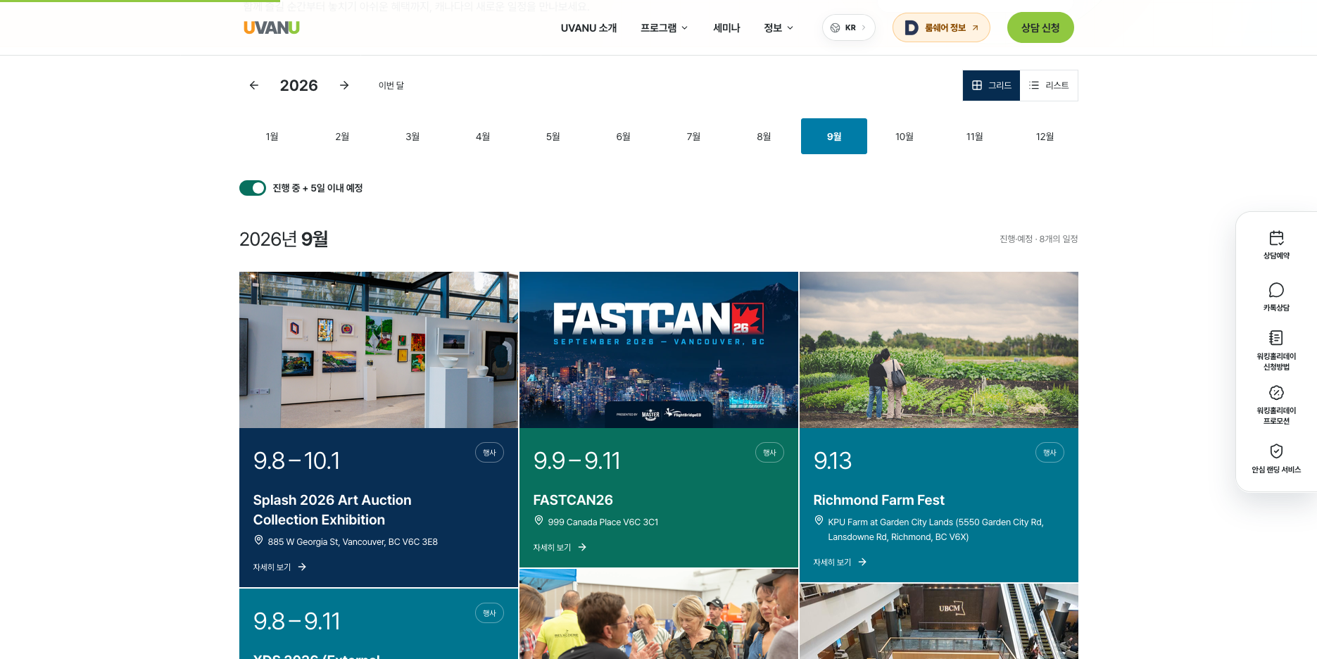The height and width of the screenshot is (659, 1317).
Task: Click the UVANU logo
Action: coord(272,27)
